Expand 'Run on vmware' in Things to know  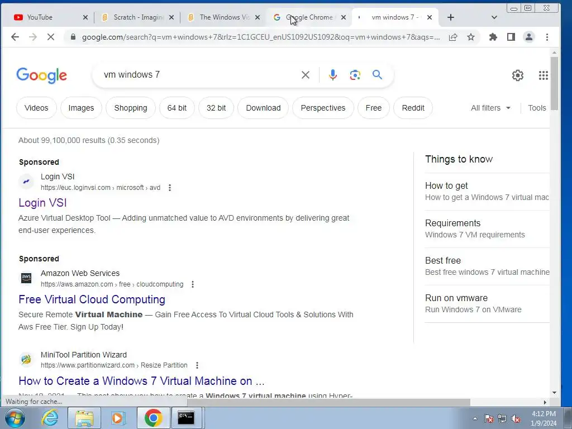[487, 303]
